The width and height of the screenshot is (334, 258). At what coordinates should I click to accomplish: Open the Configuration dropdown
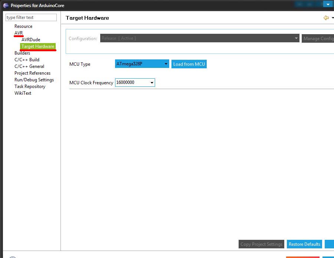[200, 38]
